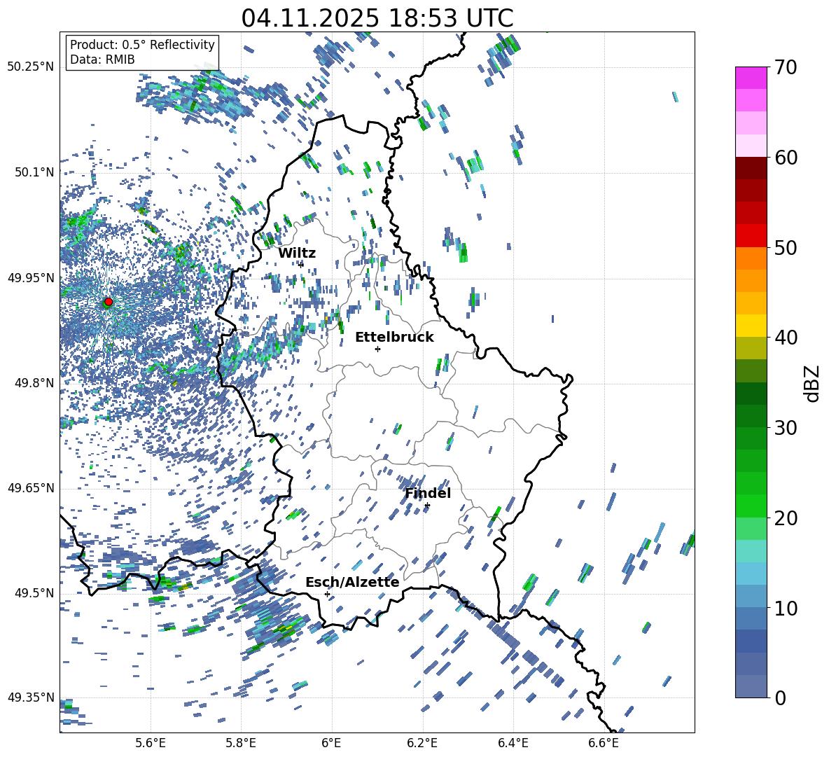Click the dark maroon colorbar segment below 60
The image size is (829, 757).
pyautogui.click(x=751, y=168)
